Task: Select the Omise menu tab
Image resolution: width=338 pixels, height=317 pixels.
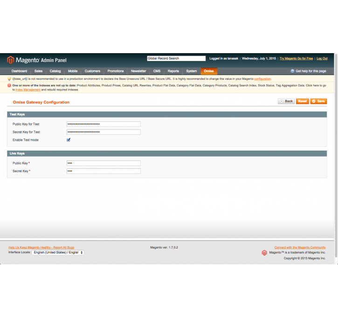Action: 209,71
